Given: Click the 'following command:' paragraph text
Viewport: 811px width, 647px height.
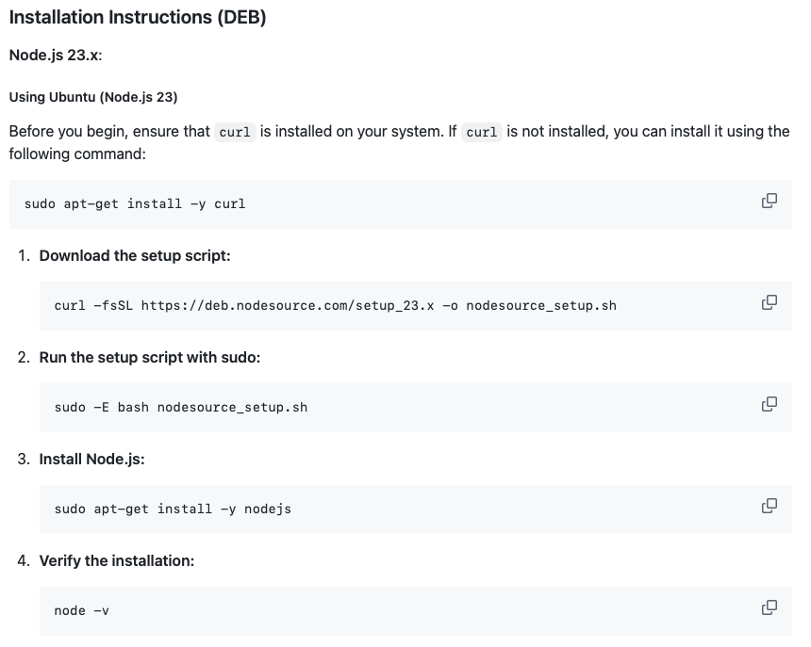Looking at the screenshot, I should point(77,153).
